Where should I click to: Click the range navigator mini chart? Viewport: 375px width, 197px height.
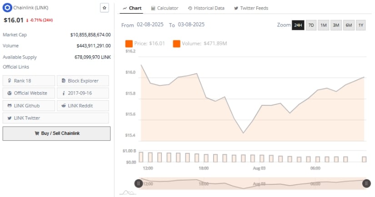pos(252,183)
